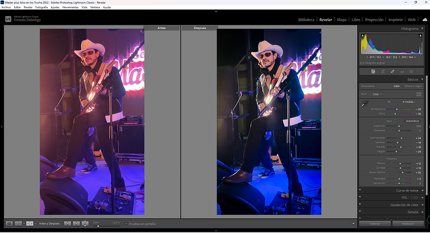430x233 pixels.
Task: Expand the Gradación de color panel
Action: click(x=404, y=205)
